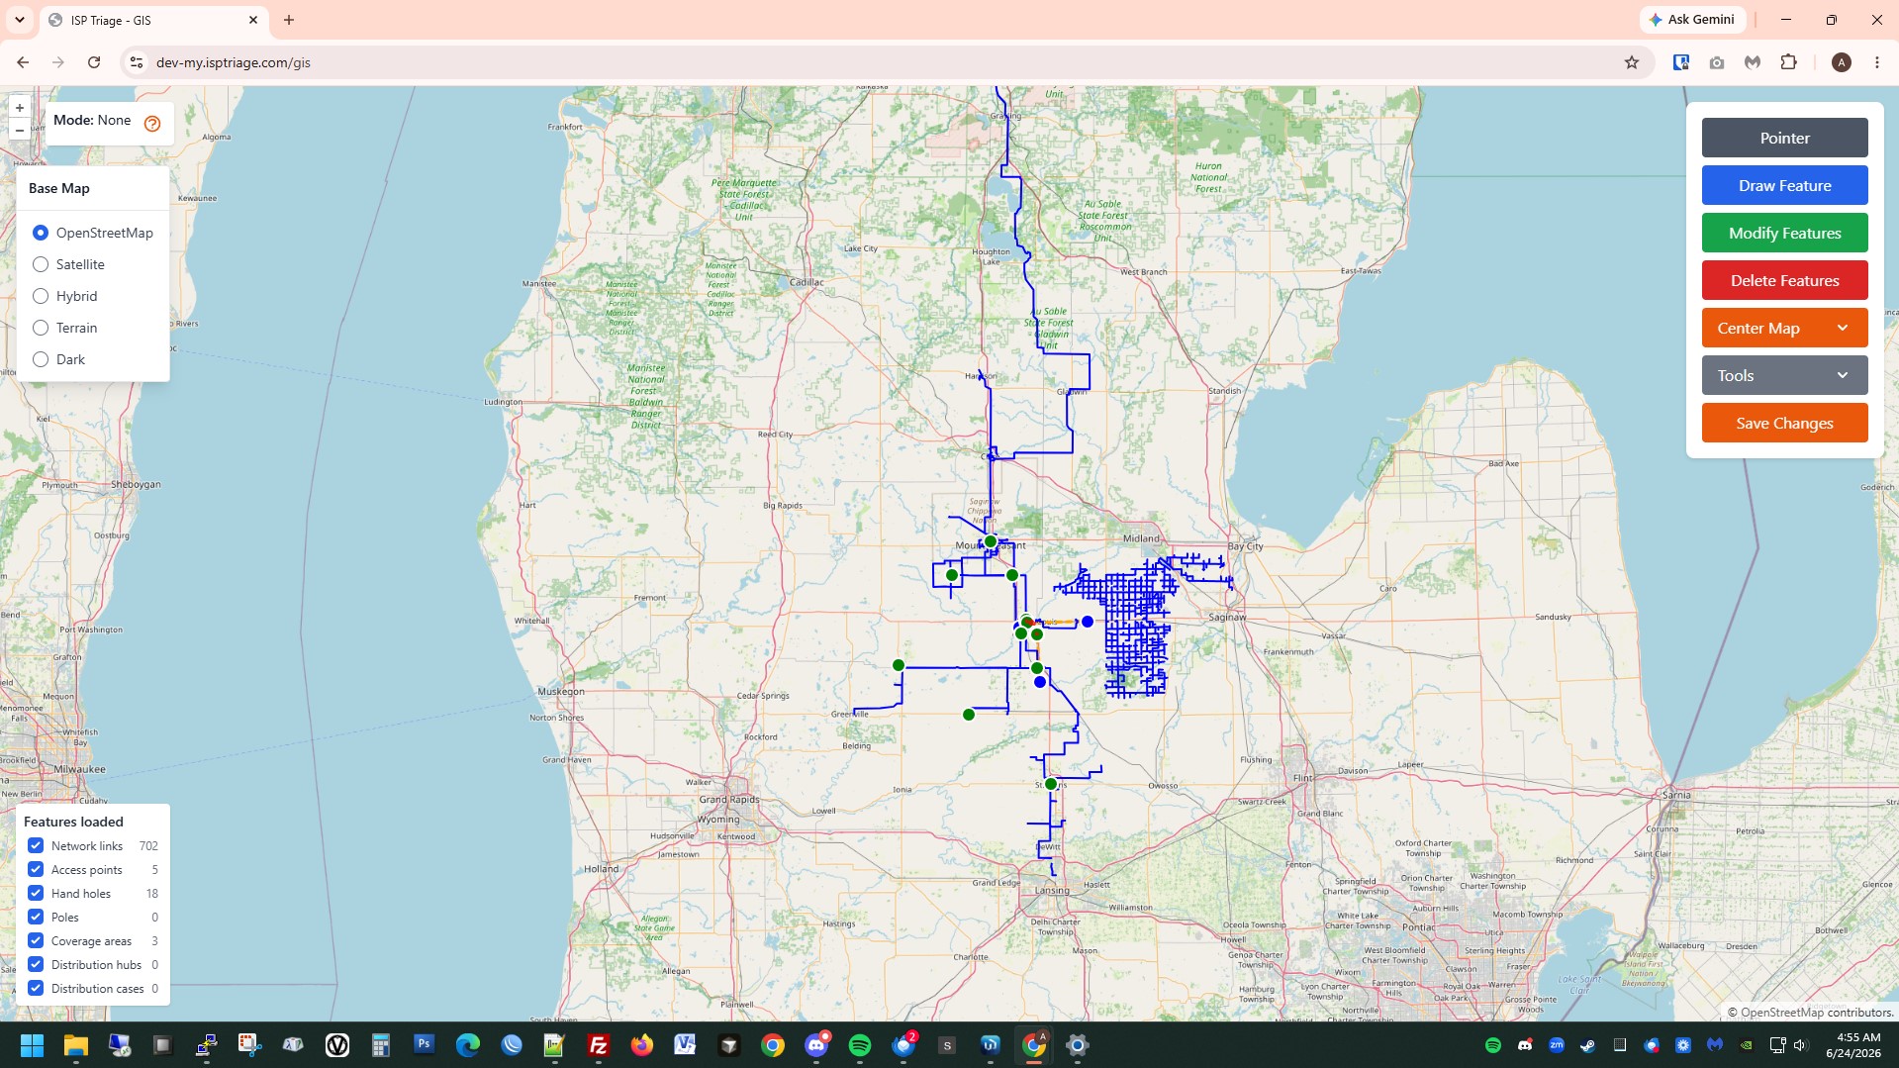Screen dimensions: 1899x1068
Task: Click the Delete Features button
Action: coord(1784,280)
